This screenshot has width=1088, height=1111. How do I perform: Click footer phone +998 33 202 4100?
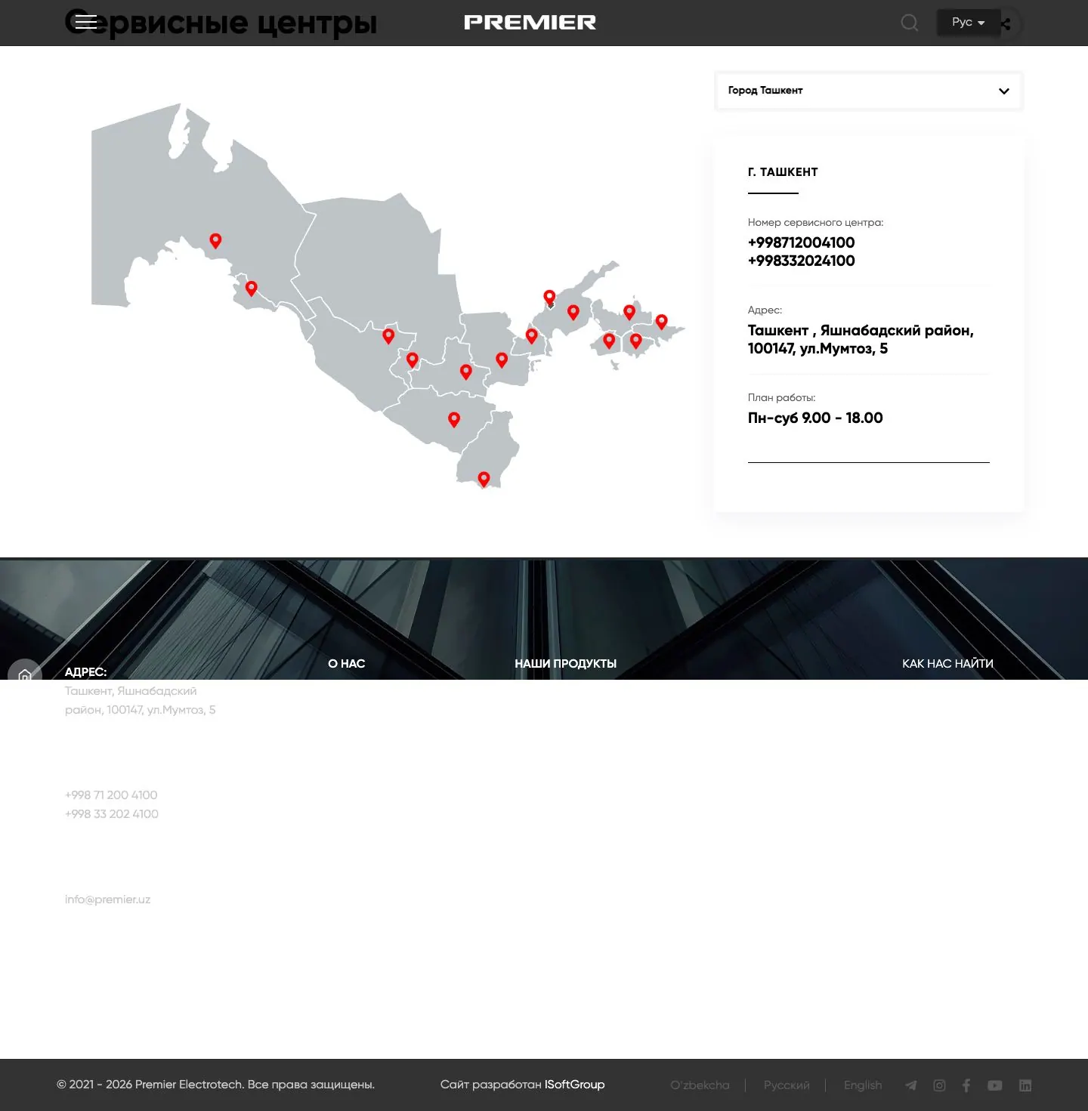coord(112,813)
